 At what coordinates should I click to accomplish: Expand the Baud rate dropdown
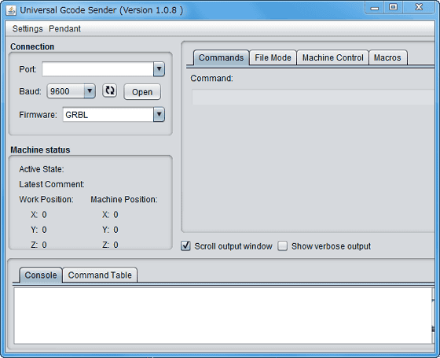pyautogui.click(x=90, y=91)
